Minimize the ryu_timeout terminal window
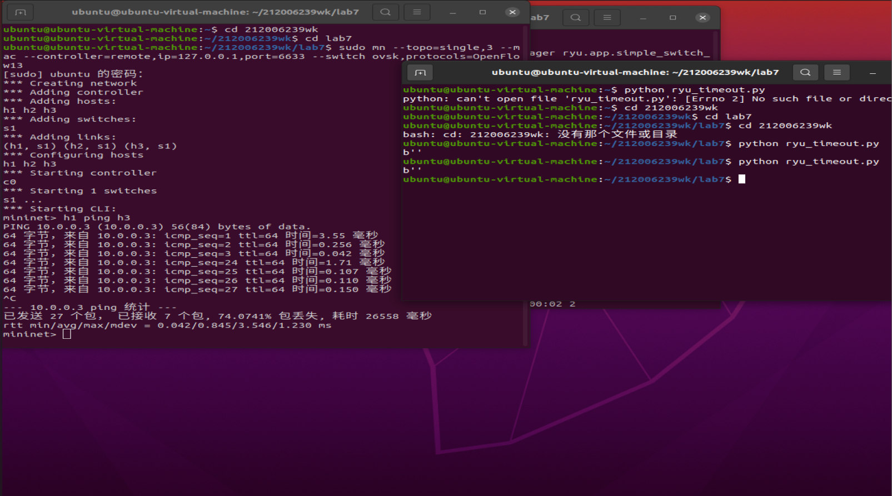 (873, 73)
